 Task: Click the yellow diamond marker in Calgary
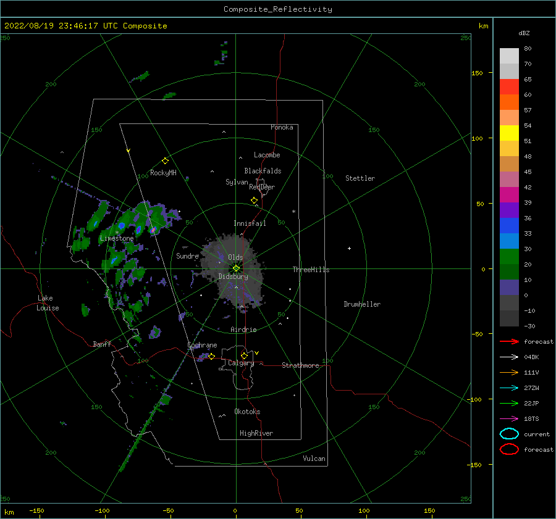(244, 355)
